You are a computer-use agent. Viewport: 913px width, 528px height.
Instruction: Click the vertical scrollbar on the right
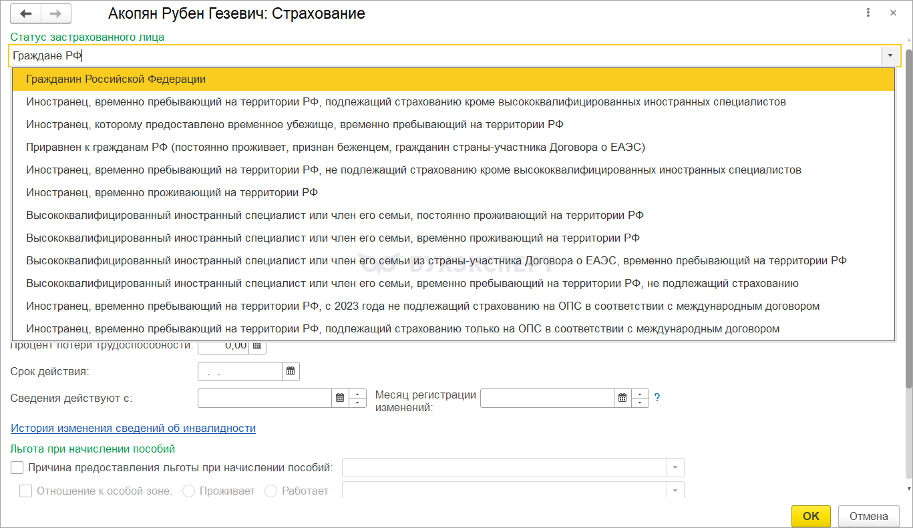[908, 220]
